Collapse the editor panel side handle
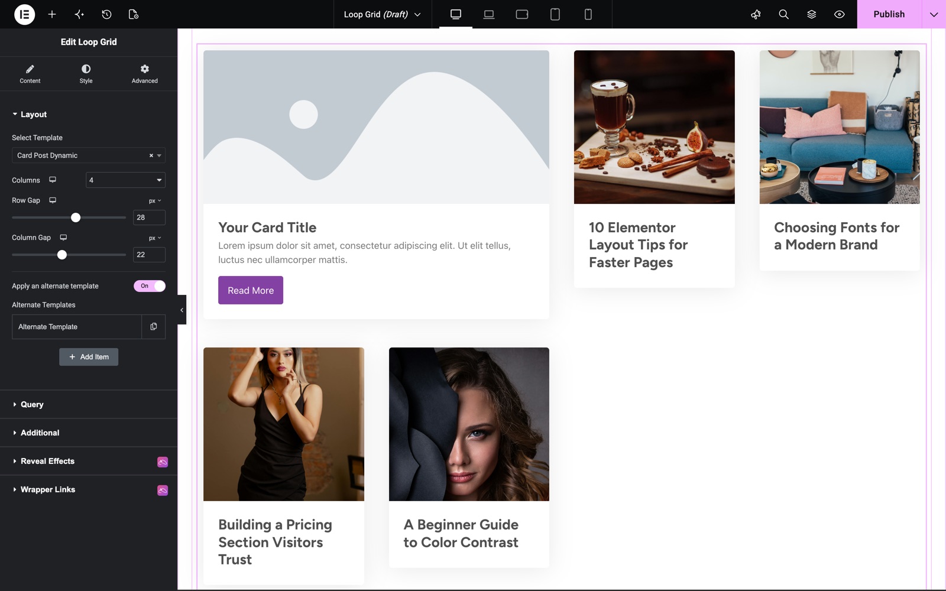Viewport: 946px width, 591px height. (182, 310)
